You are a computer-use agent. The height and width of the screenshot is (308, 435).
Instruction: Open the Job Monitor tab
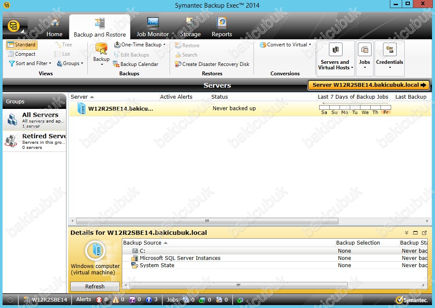click(153, 27)
